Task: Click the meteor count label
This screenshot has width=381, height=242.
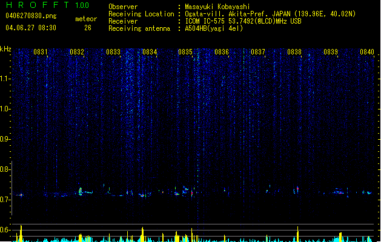Action: click(86, 19)
